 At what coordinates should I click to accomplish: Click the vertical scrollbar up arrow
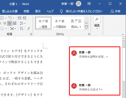124,38
